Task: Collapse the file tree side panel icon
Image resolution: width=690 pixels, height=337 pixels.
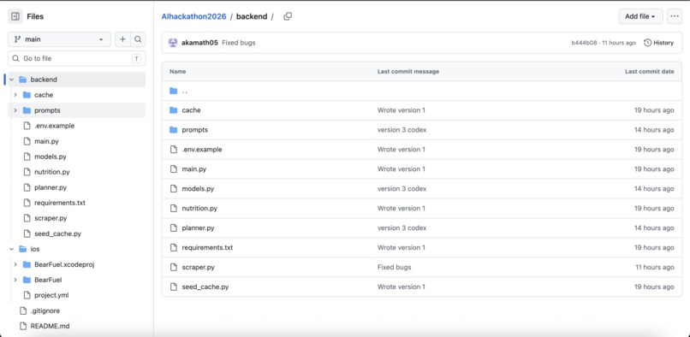Action: click(15, 17)
